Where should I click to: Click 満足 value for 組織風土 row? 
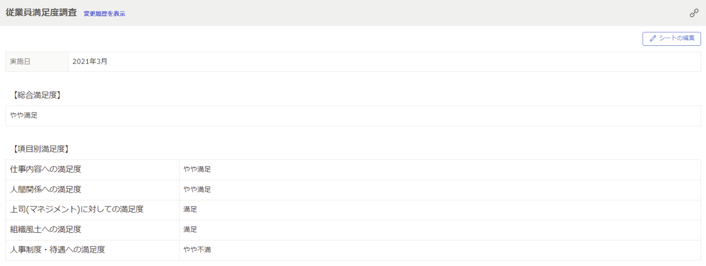(x=190, y=230)
